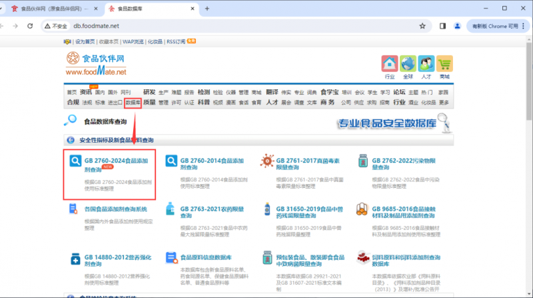The image size is (533, 298).
Task: Click the GB 2761-2017 mycotoxin virus icon
Action: pos(267,161)
